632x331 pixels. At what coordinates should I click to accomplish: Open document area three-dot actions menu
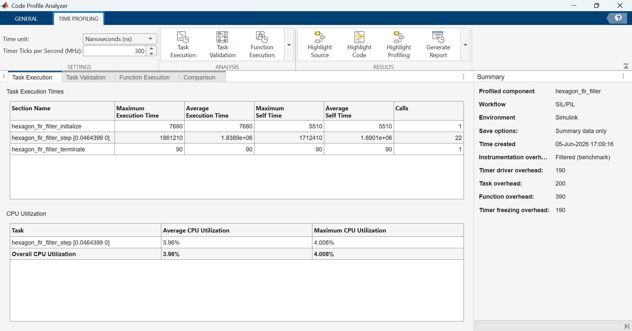(x=463, y=77)
